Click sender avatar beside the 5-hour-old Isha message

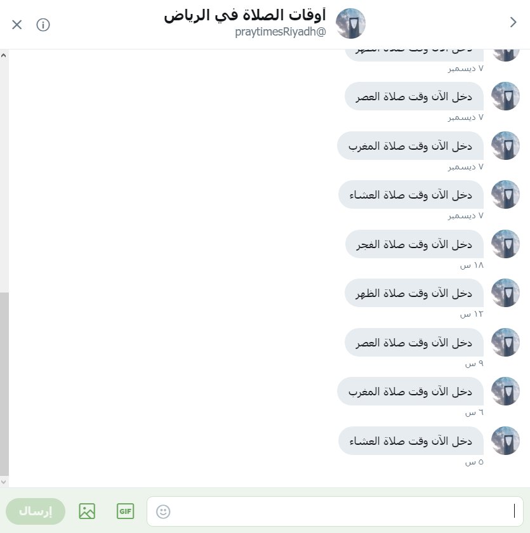tap(505, 440)
